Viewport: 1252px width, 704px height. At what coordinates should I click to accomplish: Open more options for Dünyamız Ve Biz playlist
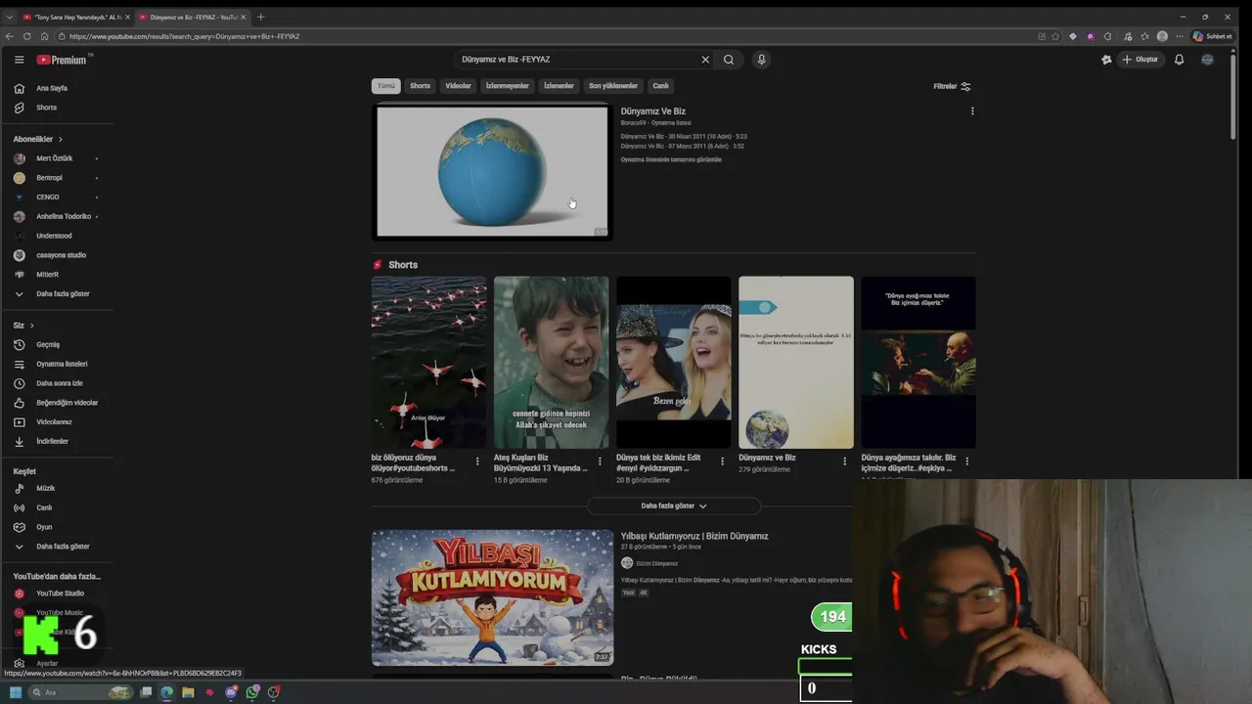(972, 111)
